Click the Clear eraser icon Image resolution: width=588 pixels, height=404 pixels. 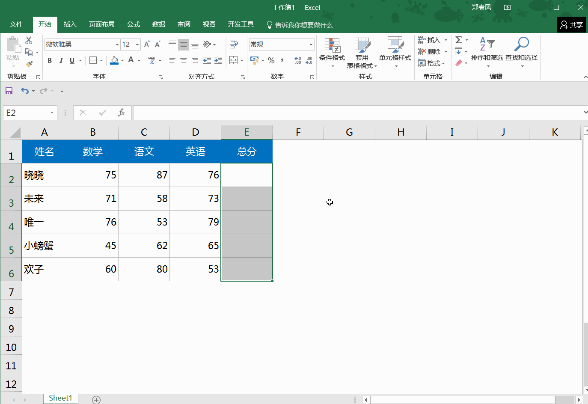458,63
